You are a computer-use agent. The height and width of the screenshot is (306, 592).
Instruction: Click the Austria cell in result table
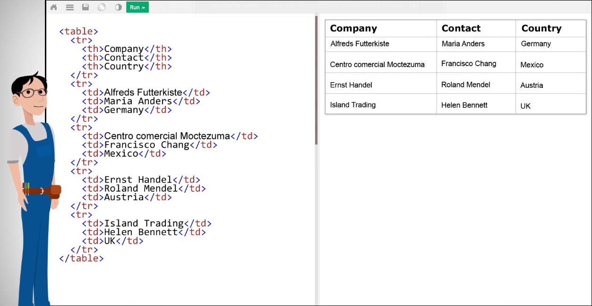(532, 85)
